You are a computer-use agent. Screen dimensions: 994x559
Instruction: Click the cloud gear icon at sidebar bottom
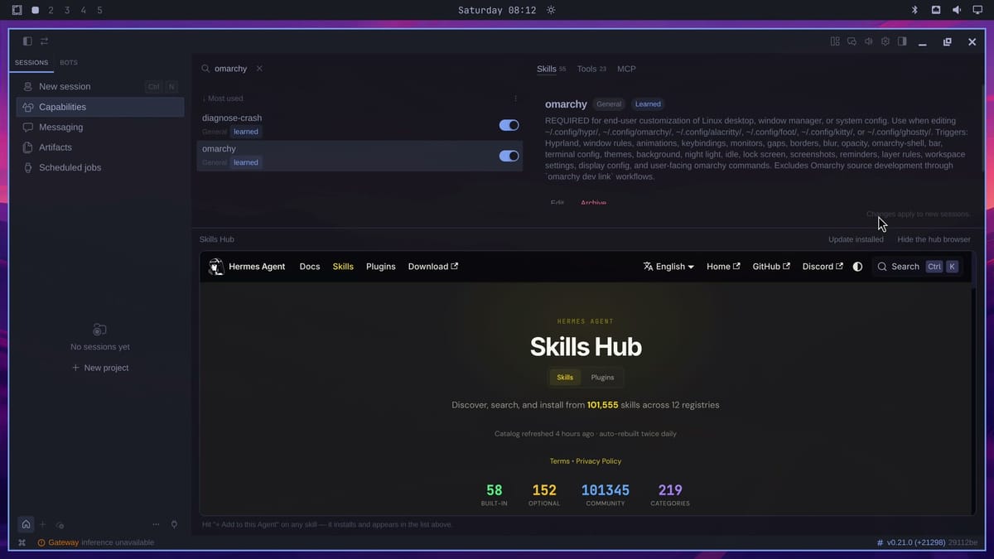pyautogui.click(x=60, y=525)
